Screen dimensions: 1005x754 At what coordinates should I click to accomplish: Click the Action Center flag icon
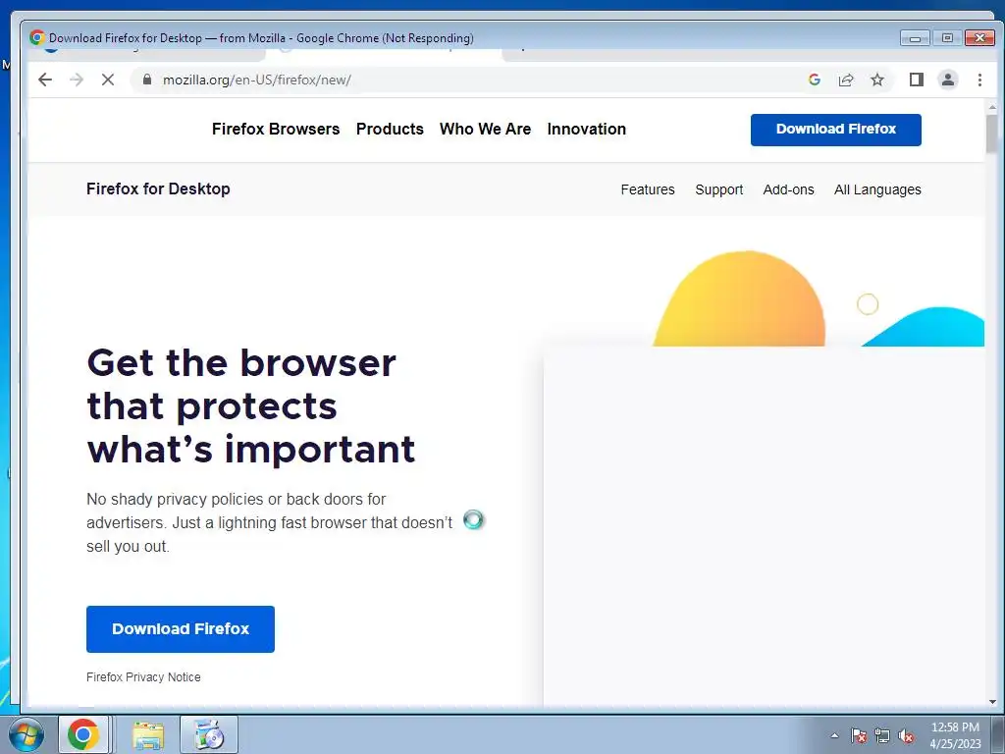point(859,735)
